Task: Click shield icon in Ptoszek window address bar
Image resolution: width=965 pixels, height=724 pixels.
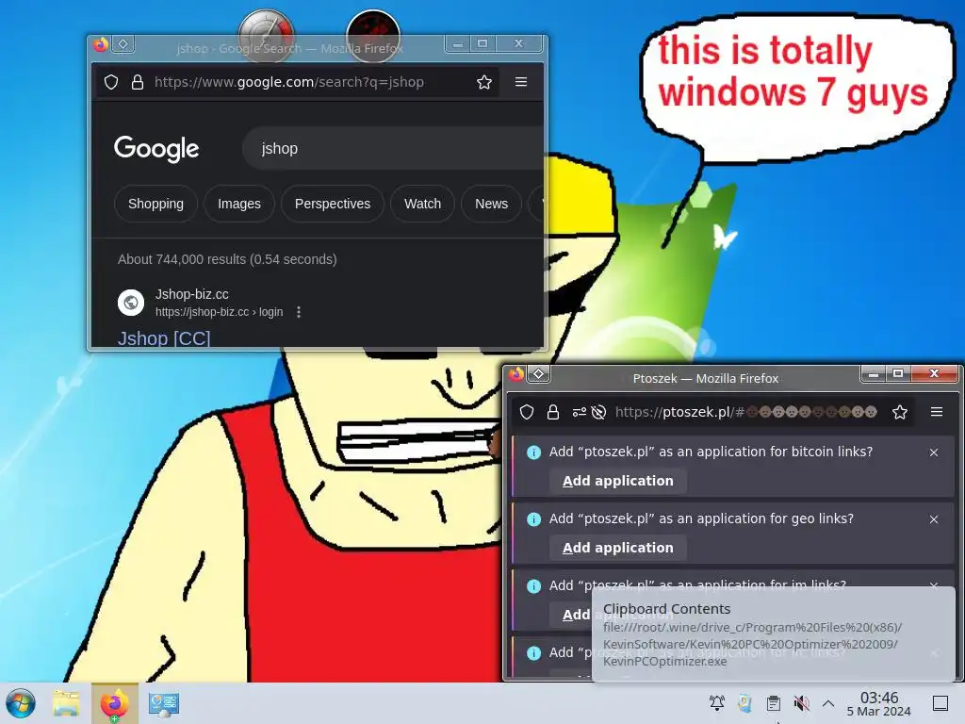Action: (527, 412)
